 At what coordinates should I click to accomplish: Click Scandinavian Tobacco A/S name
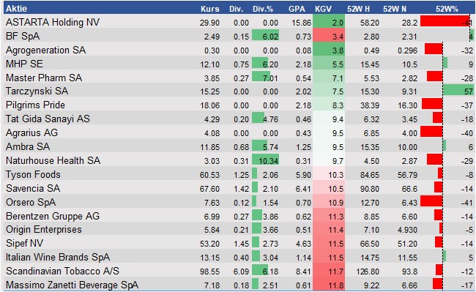point(62,271)
